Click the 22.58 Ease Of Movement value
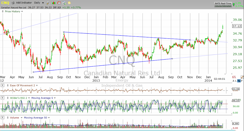Screen dimensions: 244x131 [x=237, y=89]
